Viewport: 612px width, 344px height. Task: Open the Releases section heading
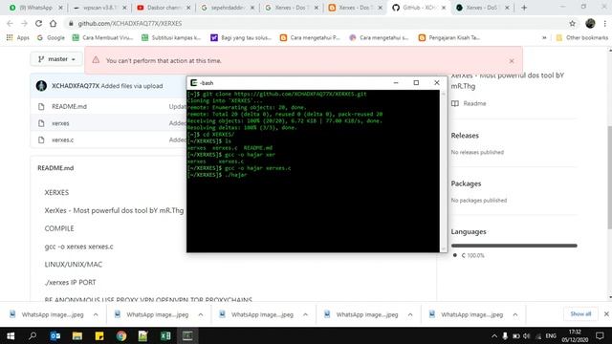465,136
